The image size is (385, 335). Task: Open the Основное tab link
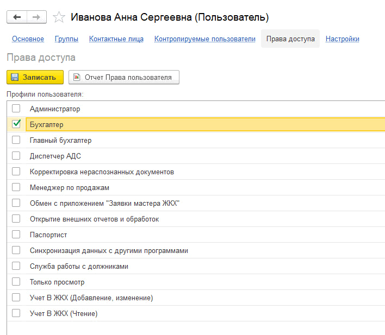coord(28,39)
